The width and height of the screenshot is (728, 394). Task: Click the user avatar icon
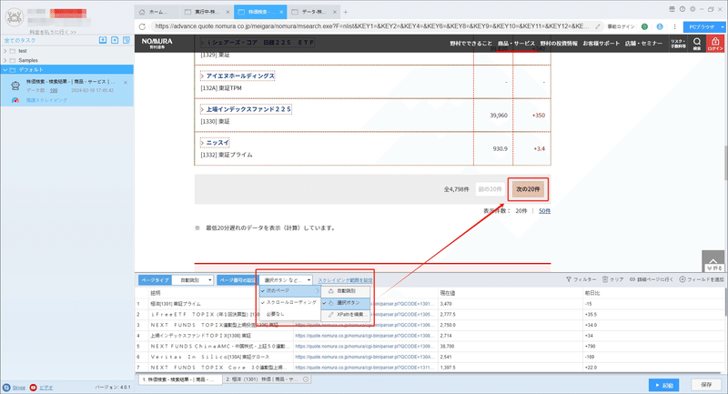15,17
